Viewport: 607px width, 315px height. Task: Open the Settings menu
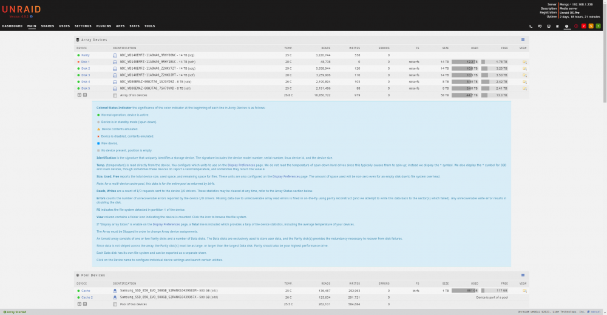tap(83, 26)
